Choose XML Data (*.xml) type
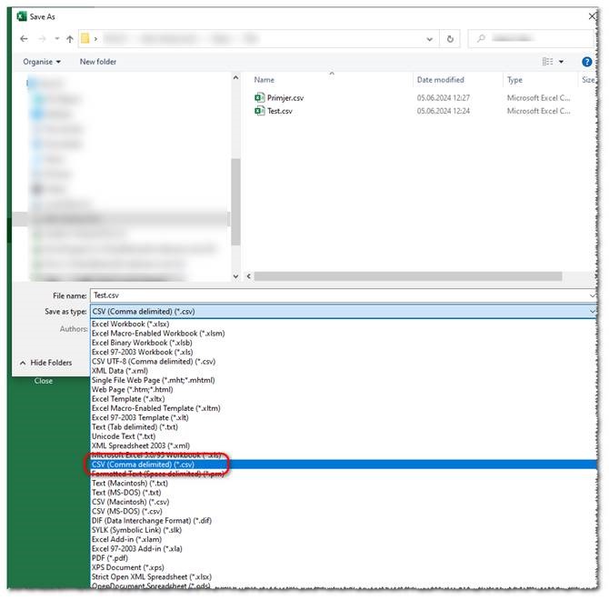Image resolution: width=609 pixels, height=600 pixels. click(x=120, y=371)
